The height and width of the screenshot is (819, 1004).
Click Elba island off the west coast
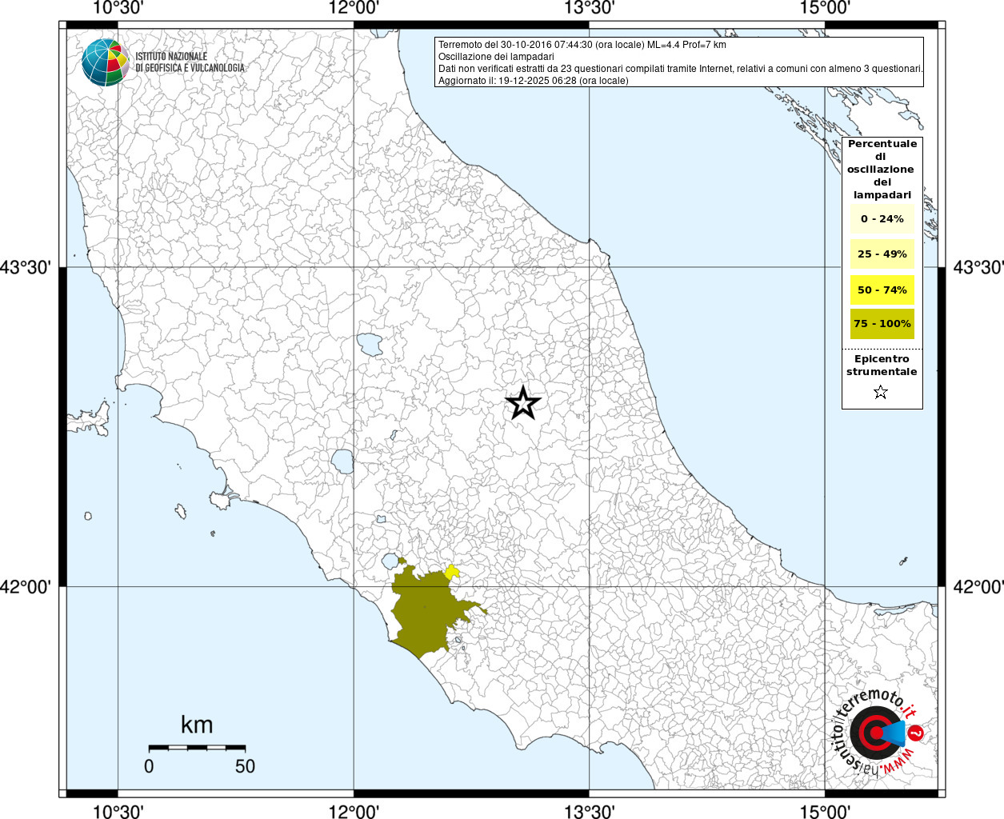[89, 417]
